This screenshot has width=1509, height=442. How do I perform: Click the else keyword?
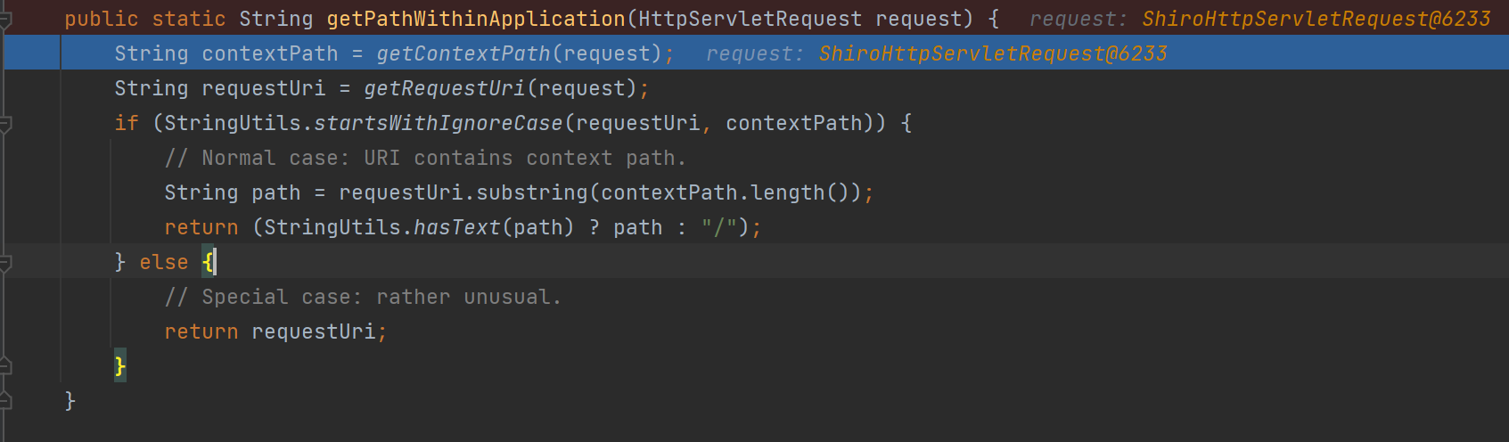tap(164, 262)
